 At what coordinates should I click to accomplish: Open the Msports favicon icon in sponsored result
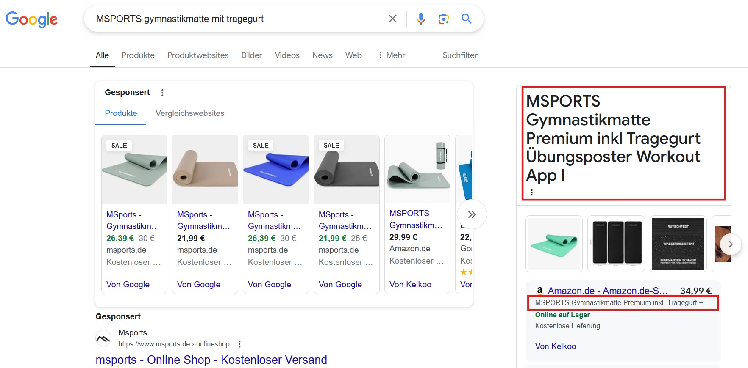(103, 338)
